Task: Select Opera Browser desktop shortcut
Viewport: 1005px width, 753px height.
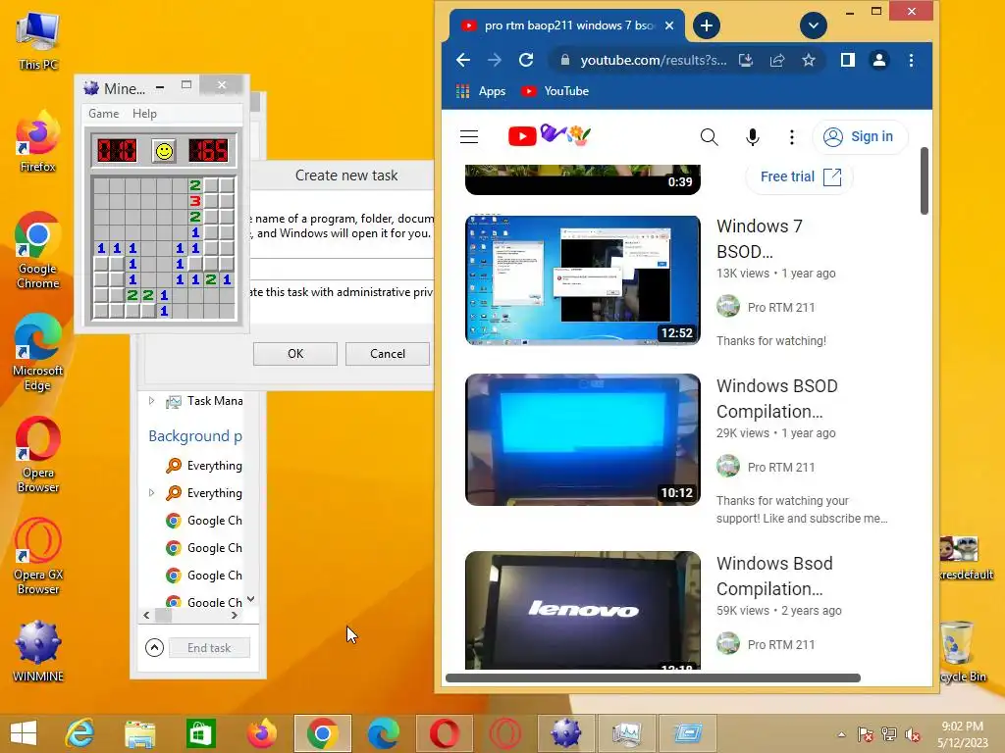Action: point(38,455)
